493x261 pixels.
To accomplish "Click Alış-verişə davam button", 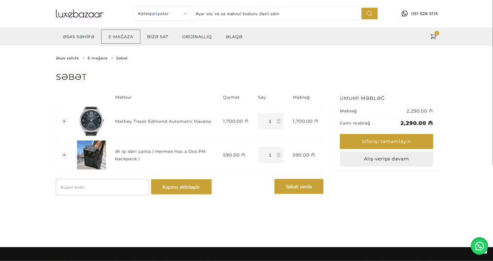I will click(386, 159).
